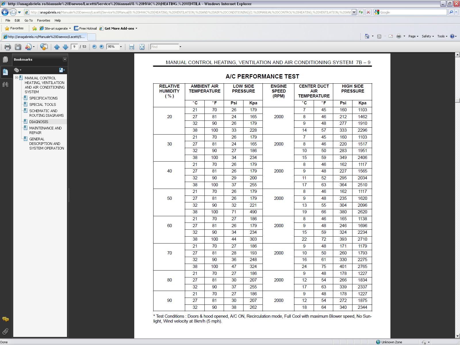
Task: Open the binoculars search panel
Action: tap(5, 84)
